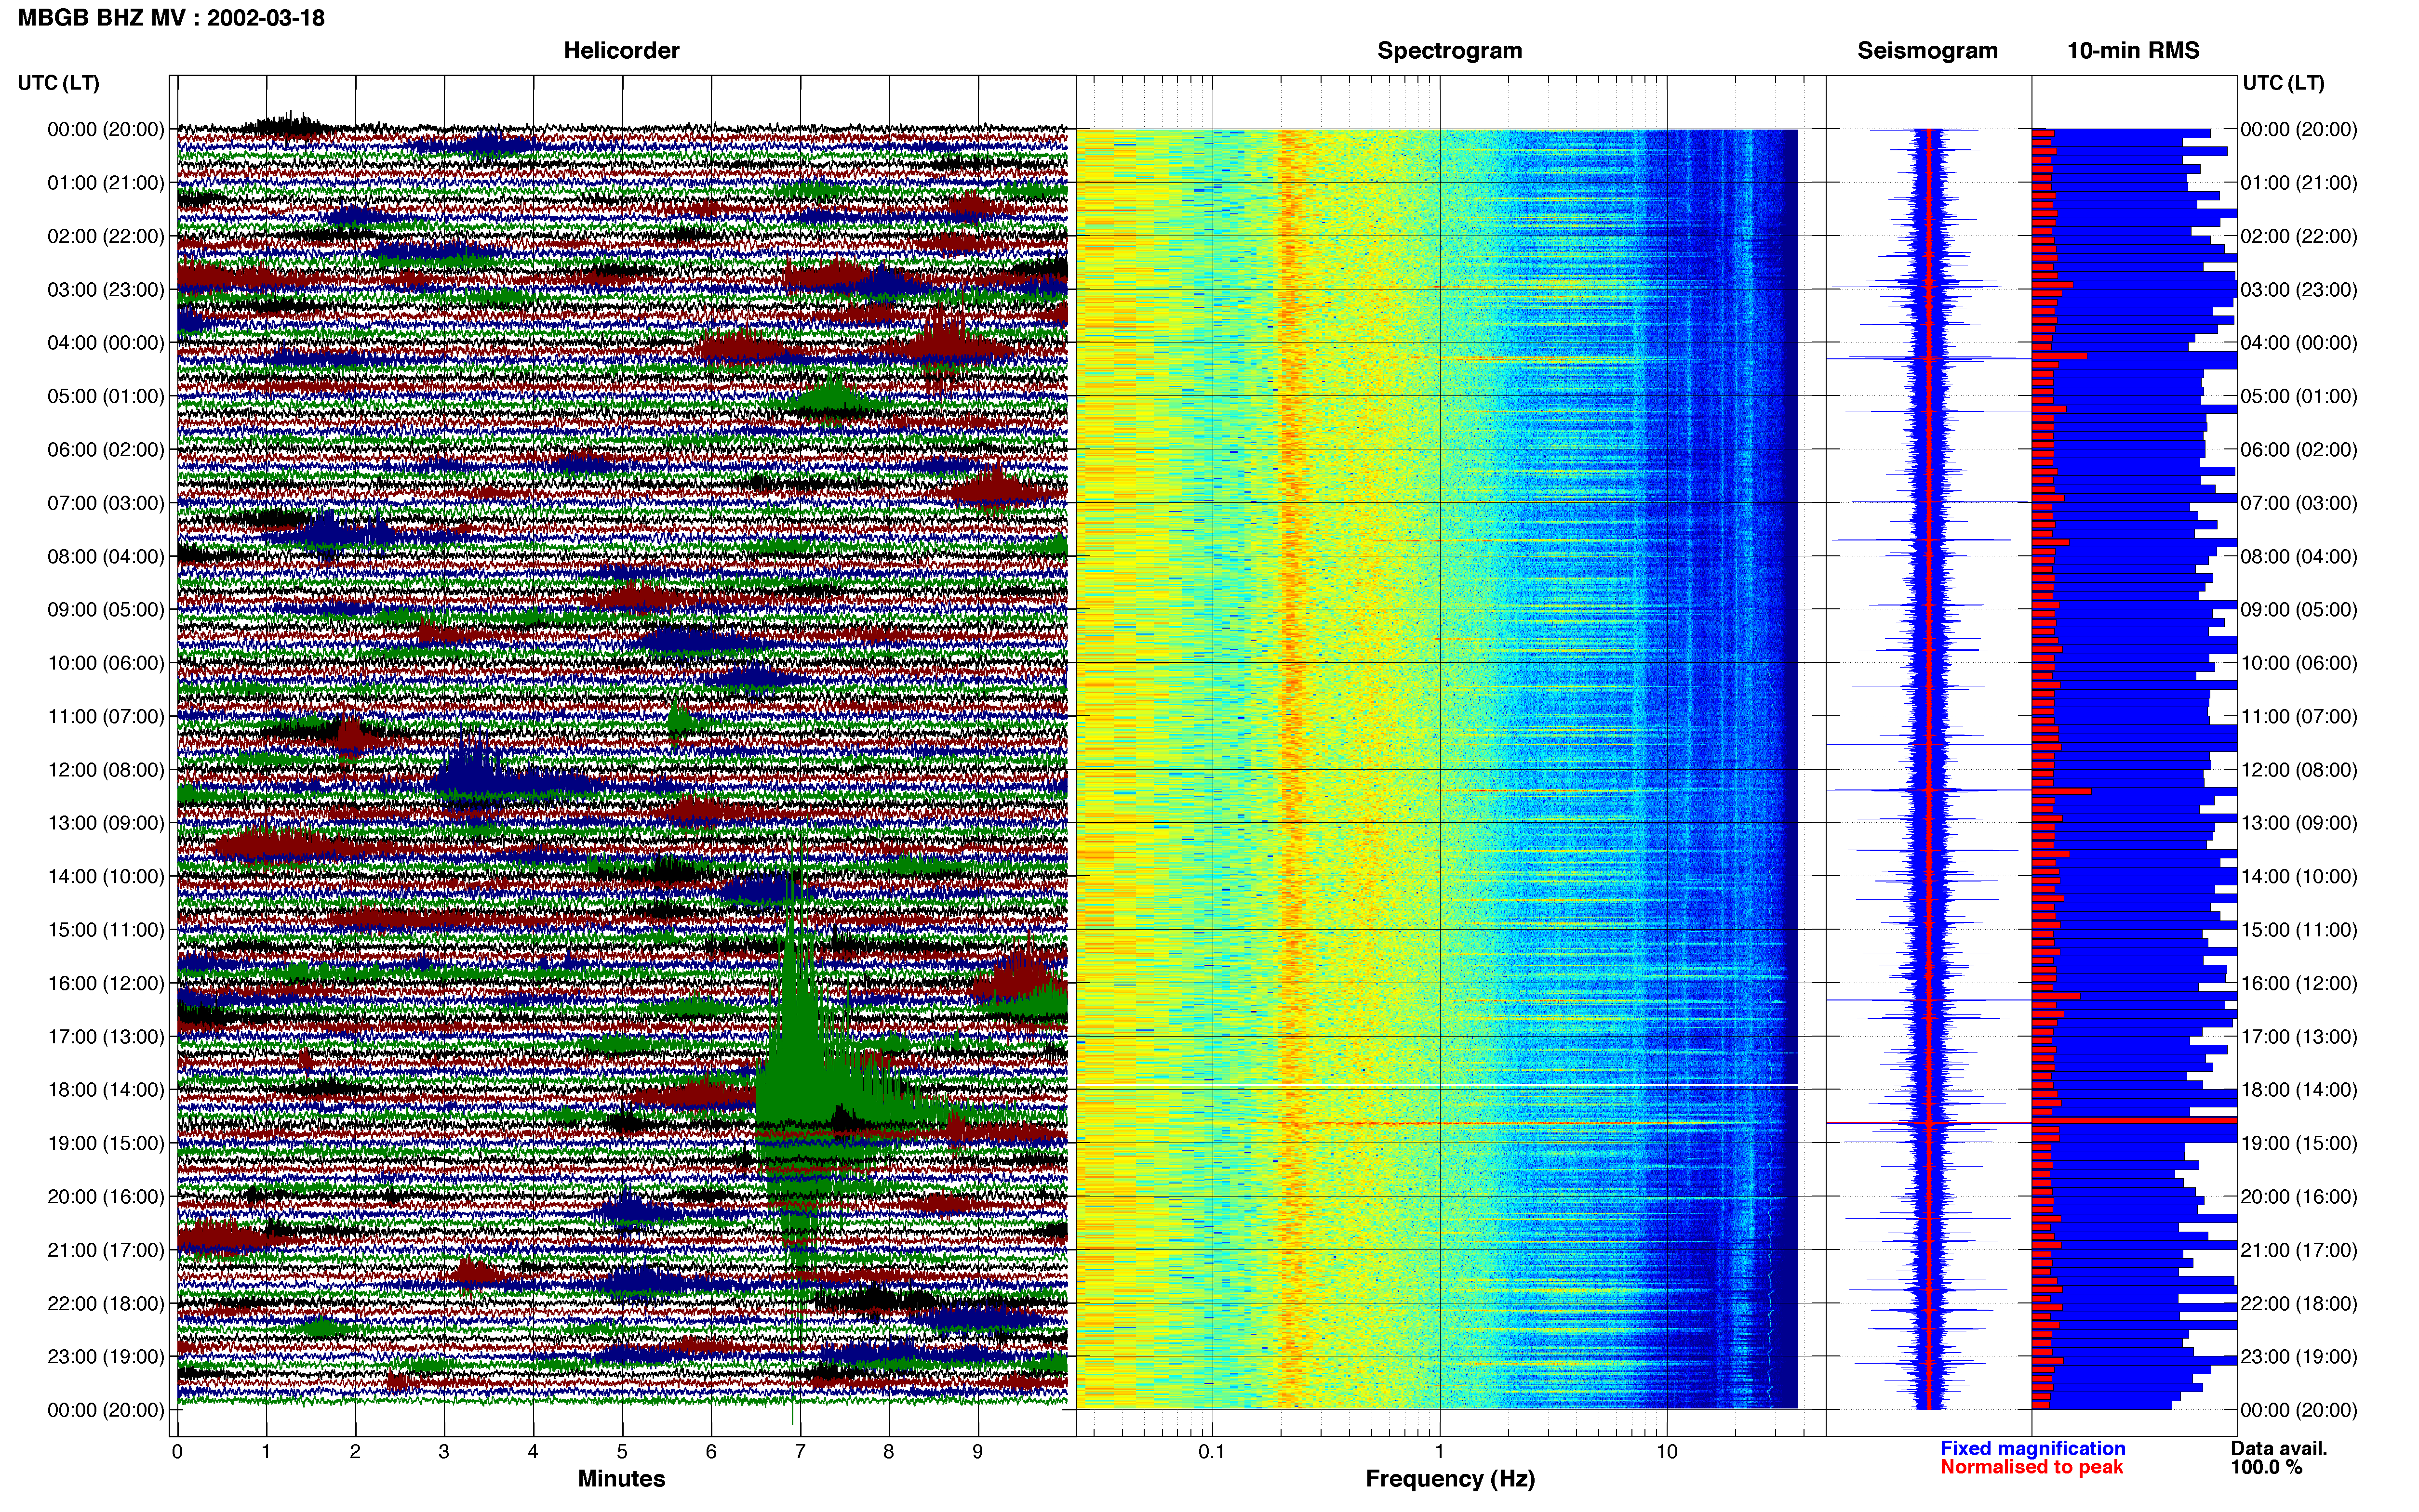Click right time label '22:00 (18:00)'

(x=2299, y=1303)
